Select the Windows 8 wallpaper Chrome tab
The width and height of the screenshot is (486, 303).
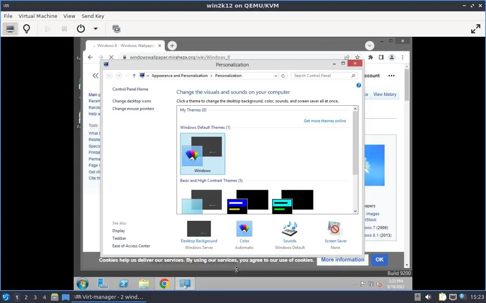click(125, 45)
